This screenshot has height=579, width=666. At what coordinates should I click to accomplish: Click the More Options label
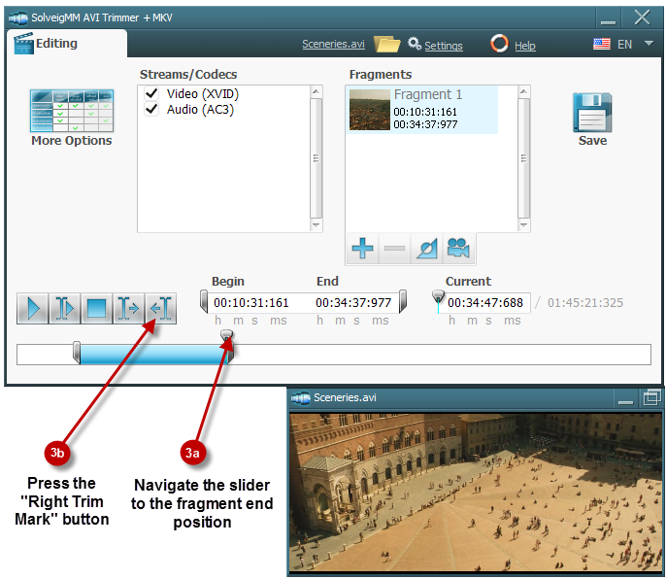[x=72, y=141]
